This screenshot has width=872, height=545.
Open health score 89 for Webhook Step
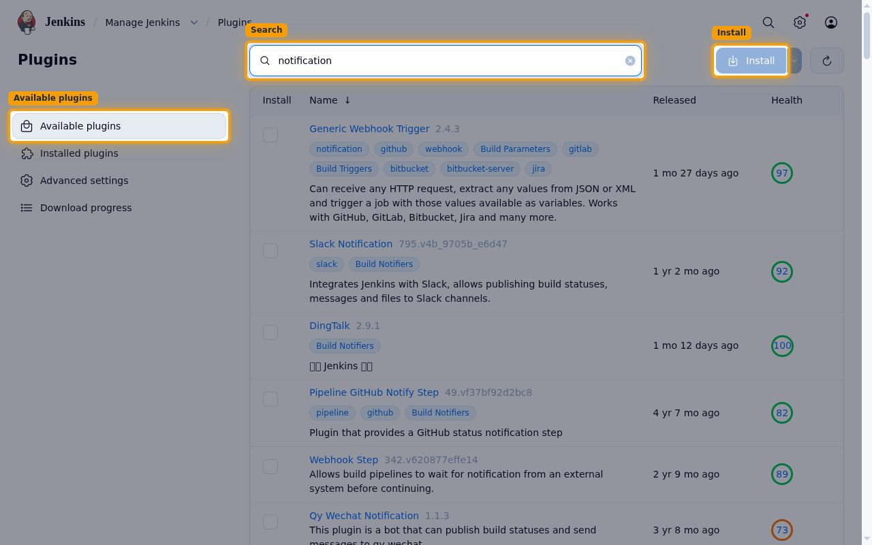tap(782, 474)
